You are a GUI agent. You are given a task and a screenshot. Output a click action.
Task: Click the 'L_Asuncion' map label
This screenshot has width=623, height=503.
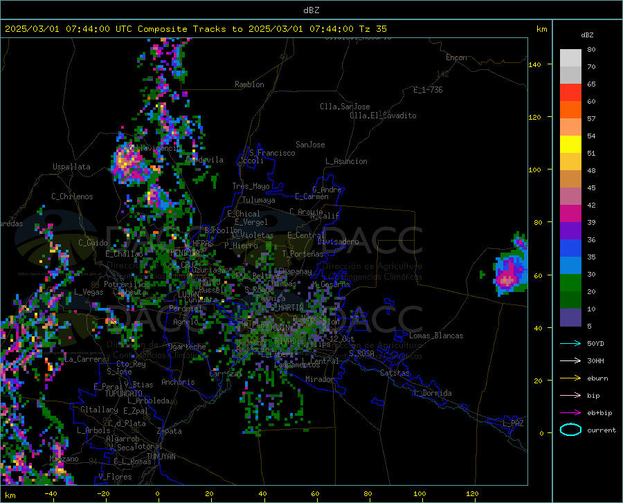coord(346,161)
